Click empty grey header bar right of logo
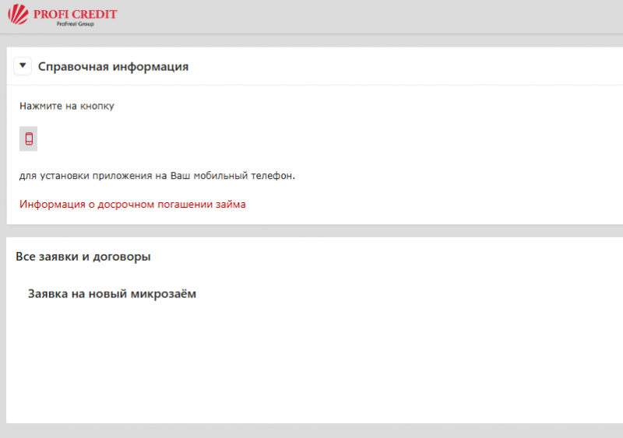This screenshot has height=438, width=623. point(389,16)
